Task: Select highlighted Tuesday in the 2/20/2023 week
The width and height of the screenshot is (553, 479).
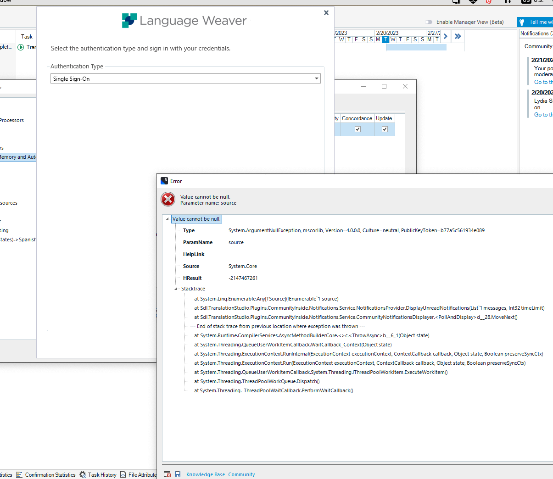Action: [385, 39]
